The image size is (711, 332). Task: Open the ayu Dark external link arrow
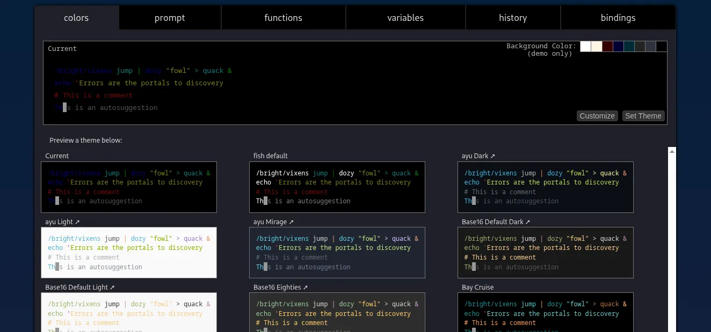click(x=493, y=156)
